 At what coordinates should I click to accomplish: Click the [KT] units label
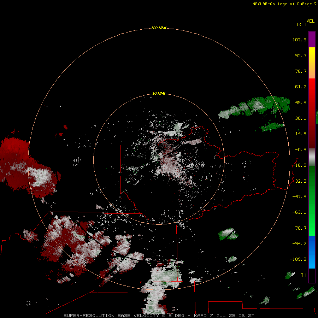(x=302, y=24)
